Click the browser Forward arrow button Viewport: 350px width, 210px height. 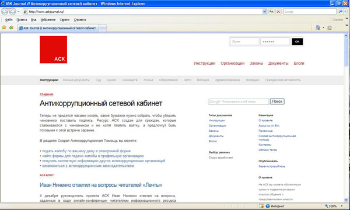click(12, 12)
